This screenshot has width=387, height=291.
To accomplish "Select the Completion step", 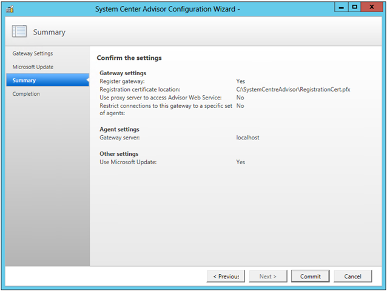I will pyautogui.click(x=26, y=94).
